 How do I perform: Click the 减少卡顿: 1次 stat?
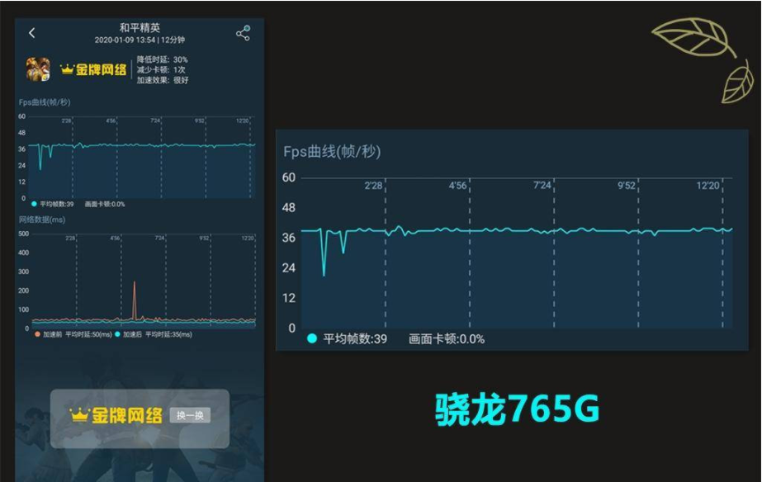[x=161, y=70]
